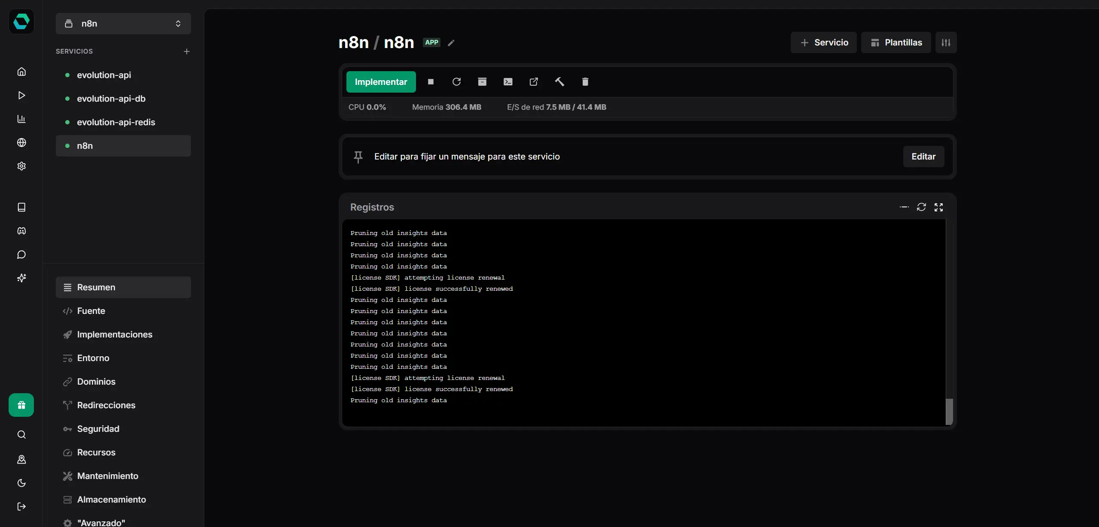Open the globe icon in sidebar

click(x=21, y=142)
